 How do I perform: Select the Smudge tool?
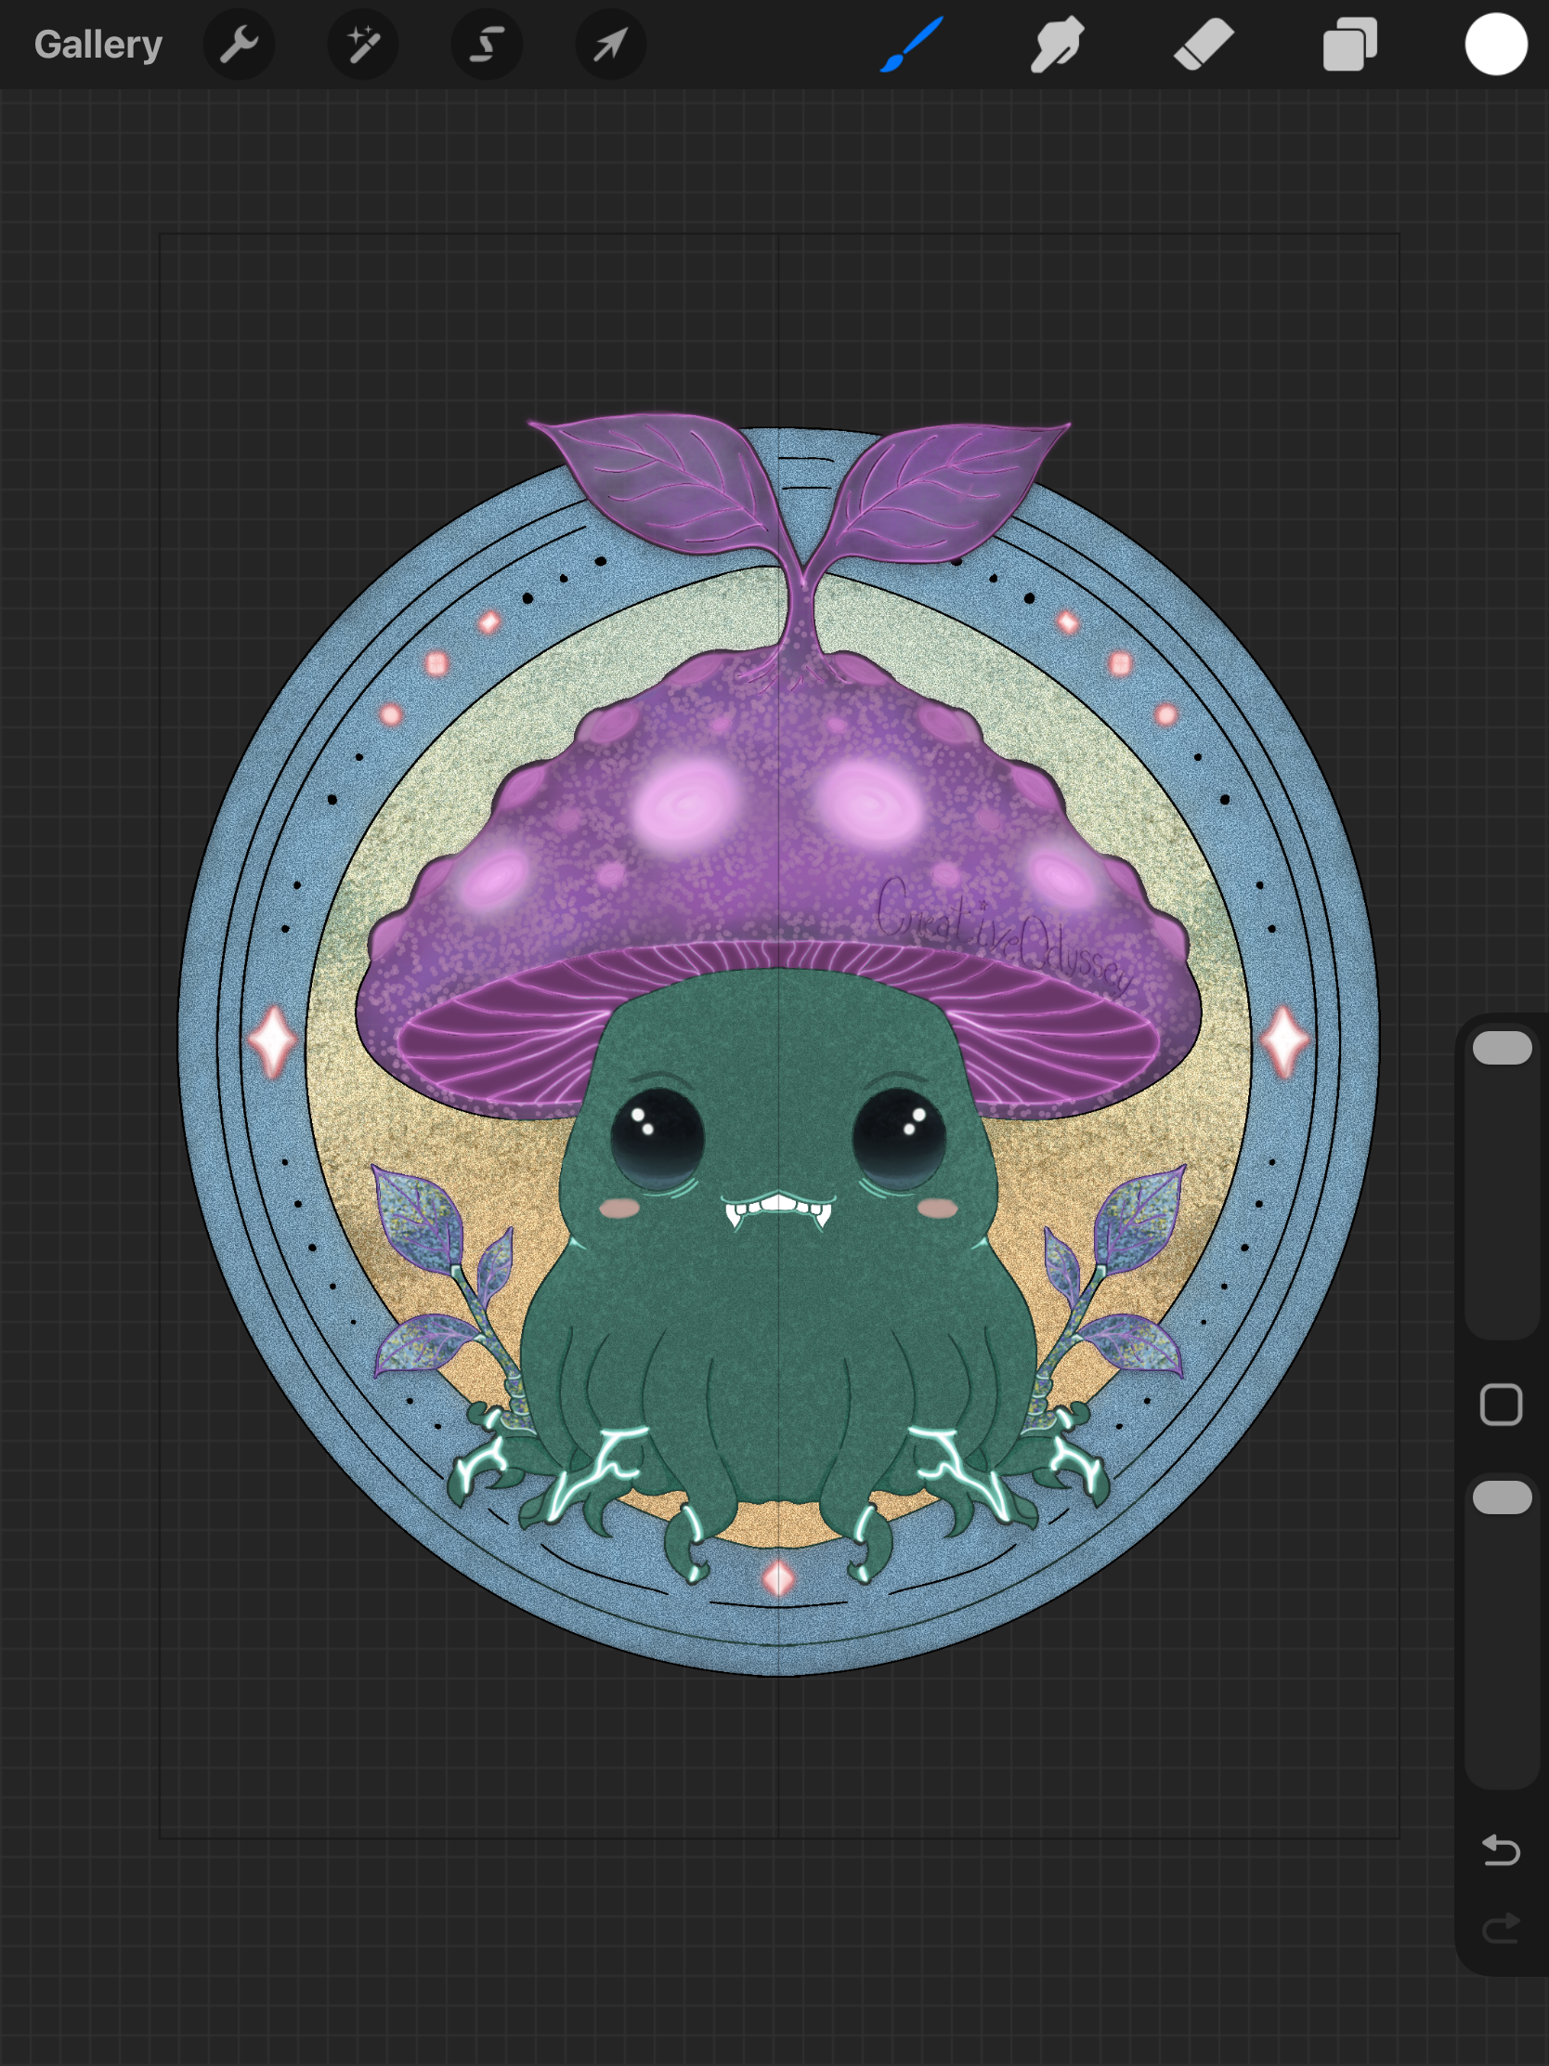click(x=1057, y=45)
